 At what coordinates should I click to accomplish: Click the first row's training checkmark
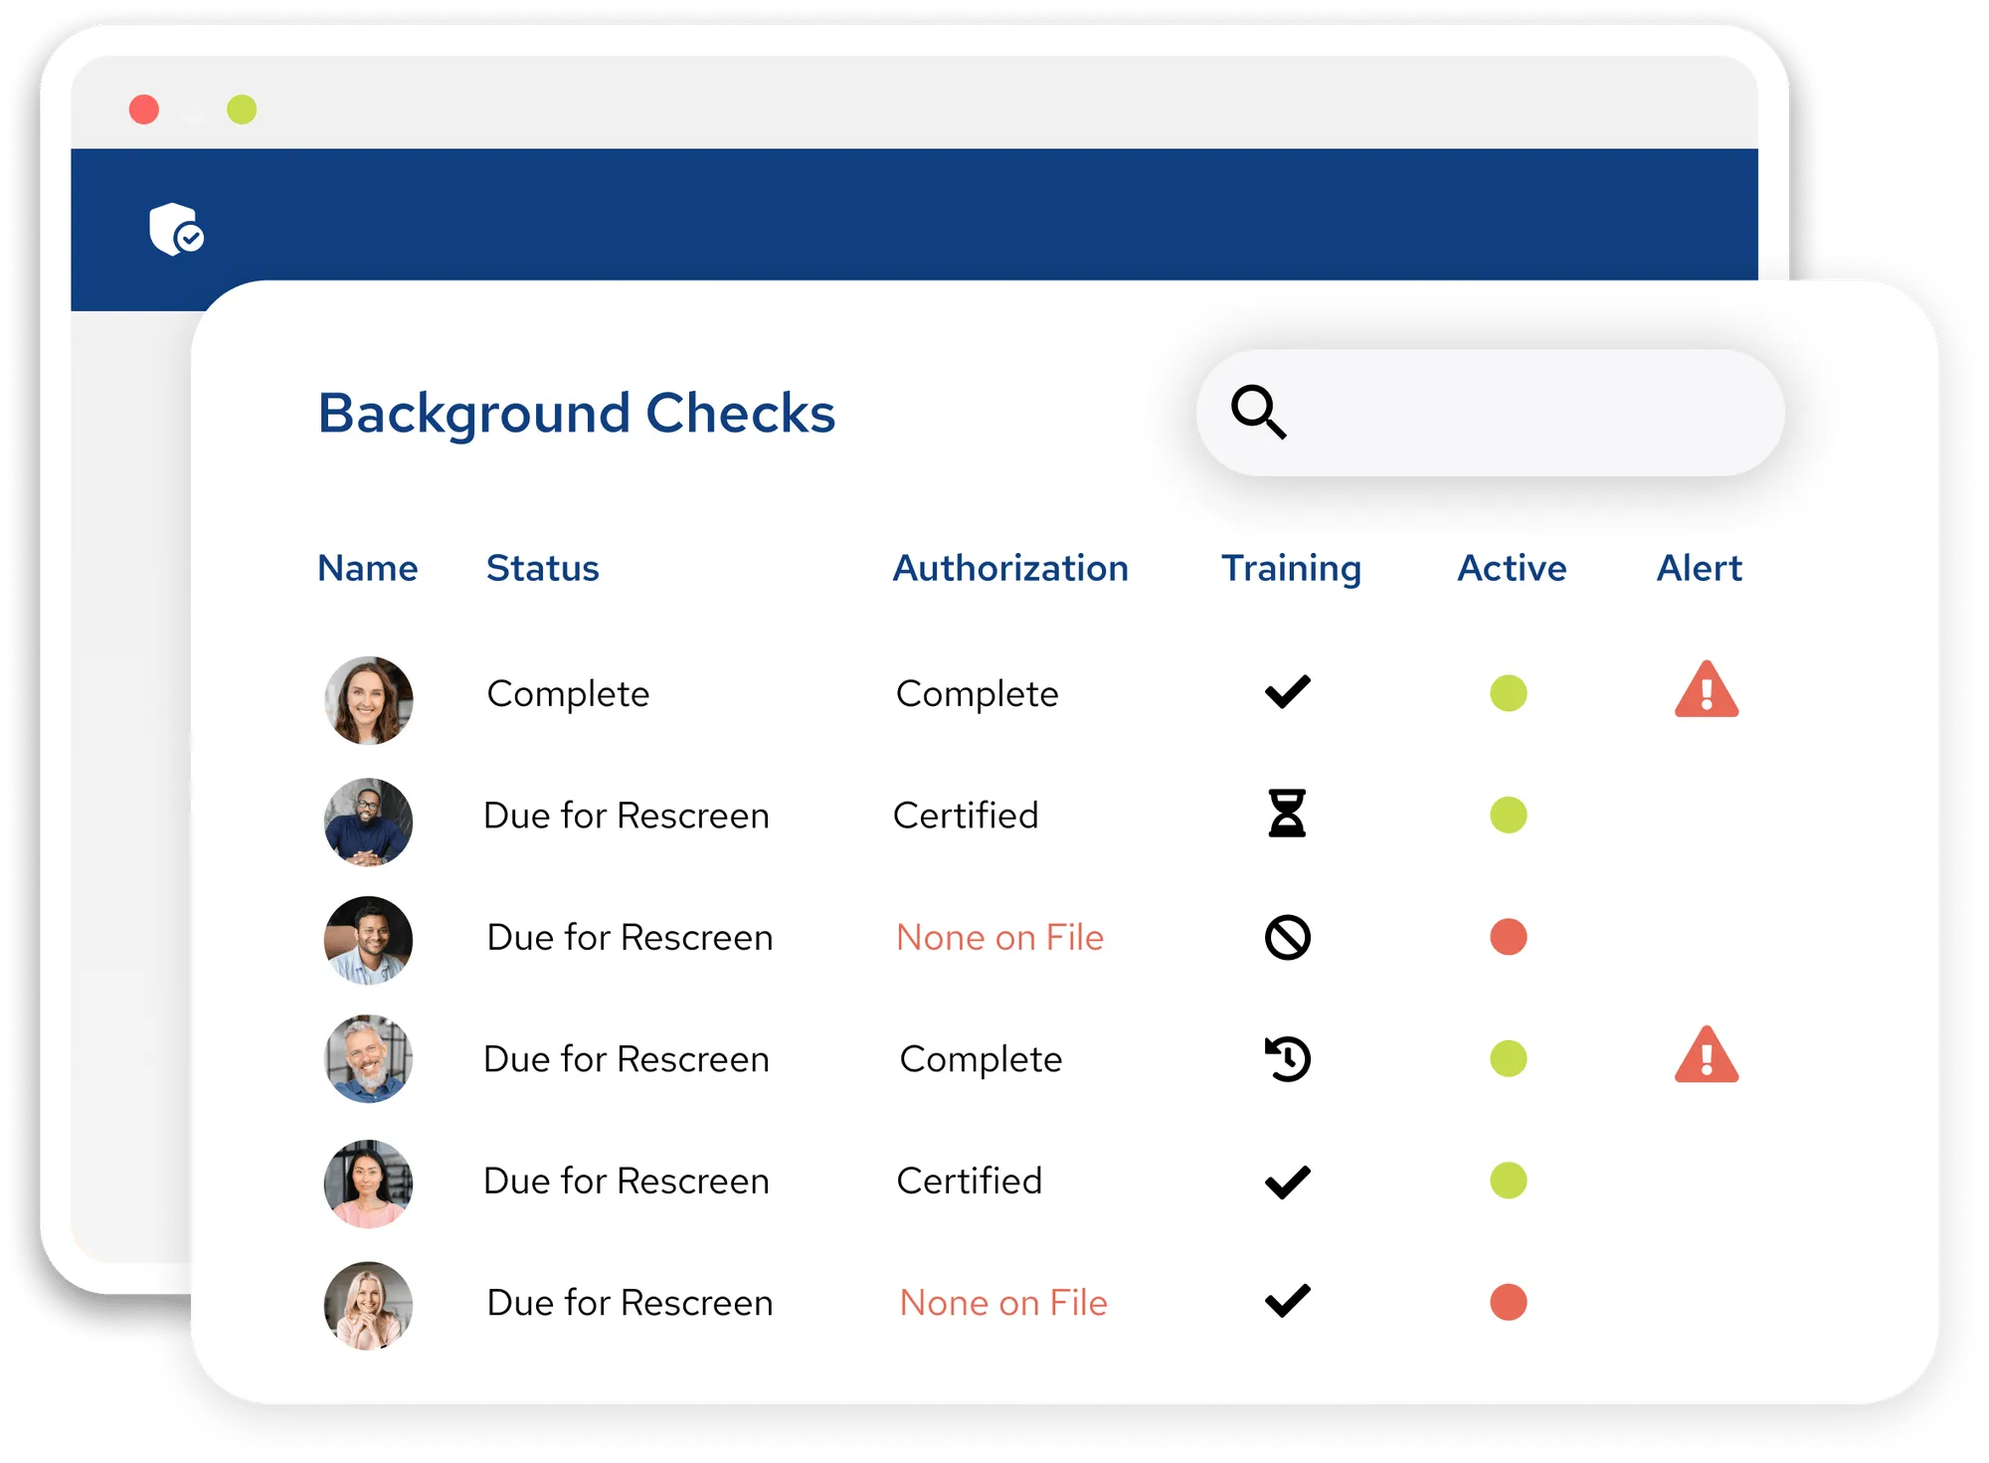tap(1287, 692)
